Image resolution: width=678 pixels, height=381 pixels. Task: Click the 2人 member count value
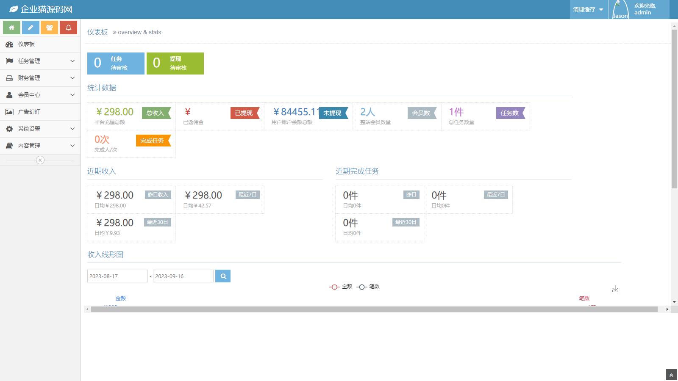(x=367, y=112)
